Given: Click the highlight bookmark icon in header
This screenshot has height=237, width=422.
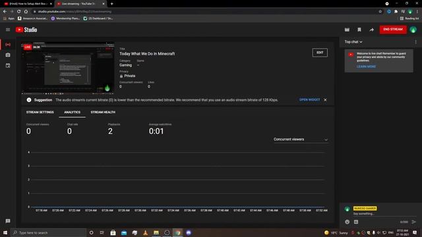Looking at the screenshot, I should pyautogui.click(x=359, y=30).
